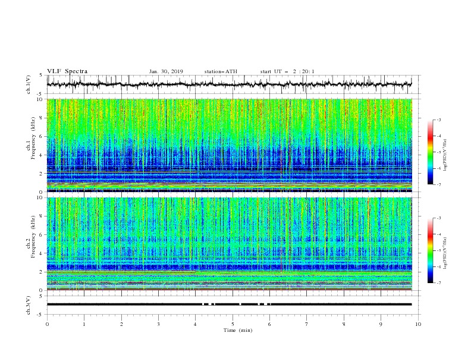Select the 'start UT = 2 :20: 1' text
The image size is (471, 364).
pos(287,71)
